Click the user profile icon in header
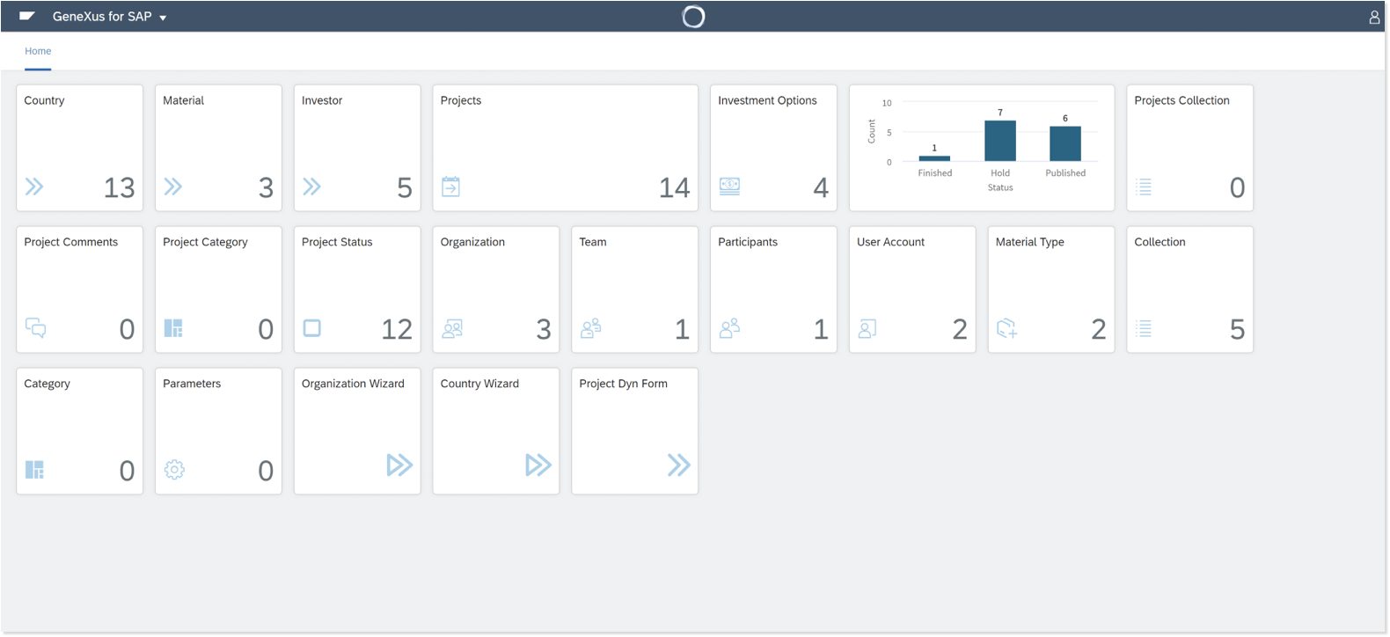The width and height of the screenshot is (1390, 637). pos(1373,17)
